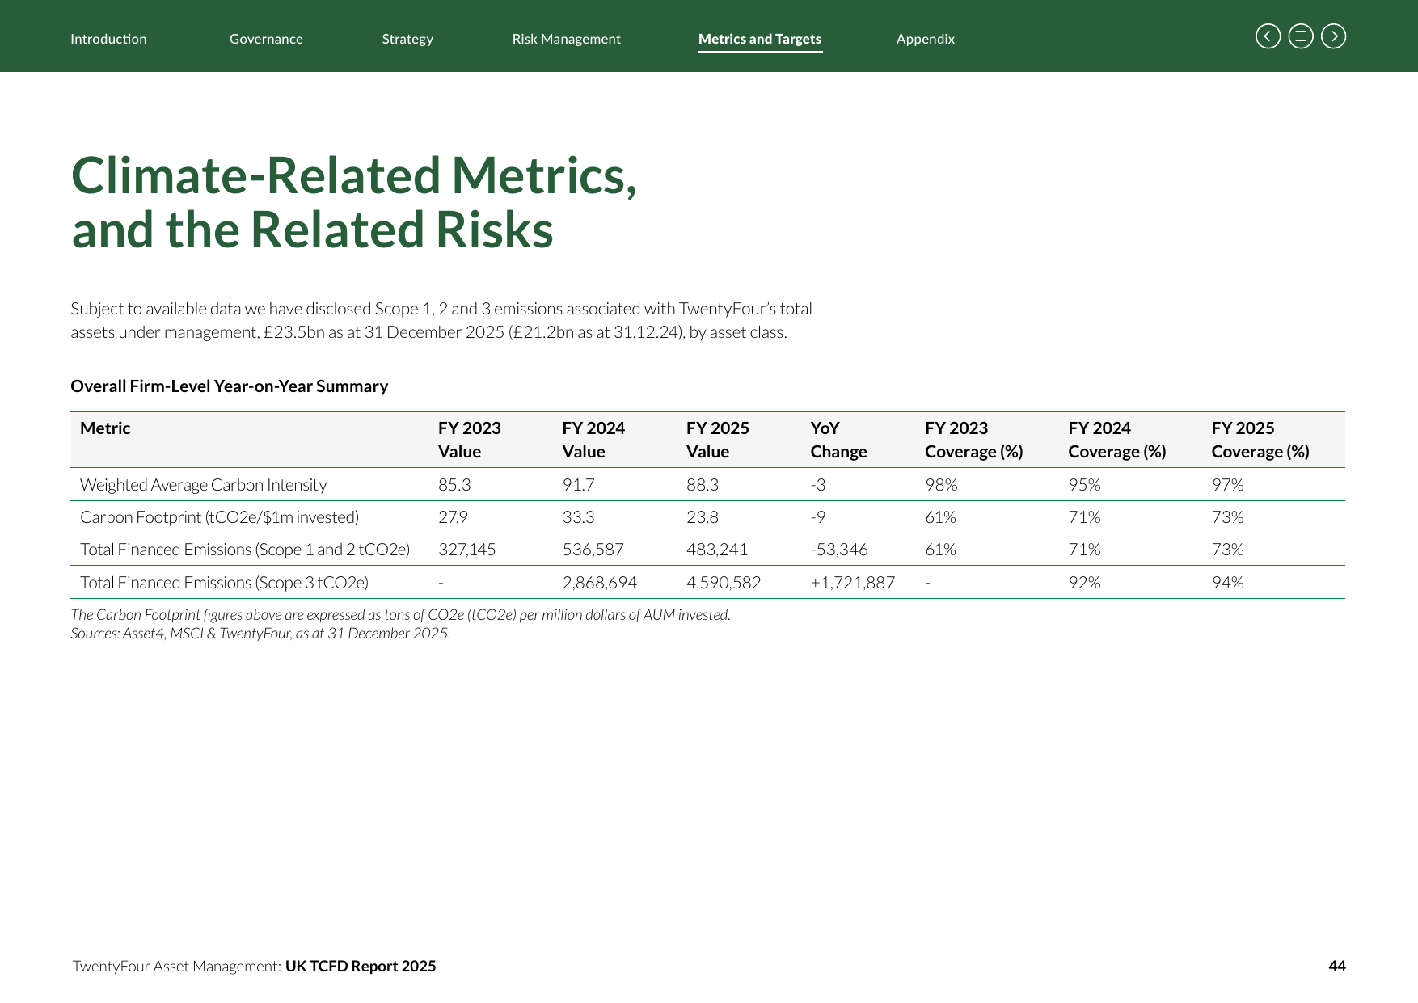Screen dimensions: 1418x1003
Task: Click the 94% coverage cell
Action: (1227, 583)
